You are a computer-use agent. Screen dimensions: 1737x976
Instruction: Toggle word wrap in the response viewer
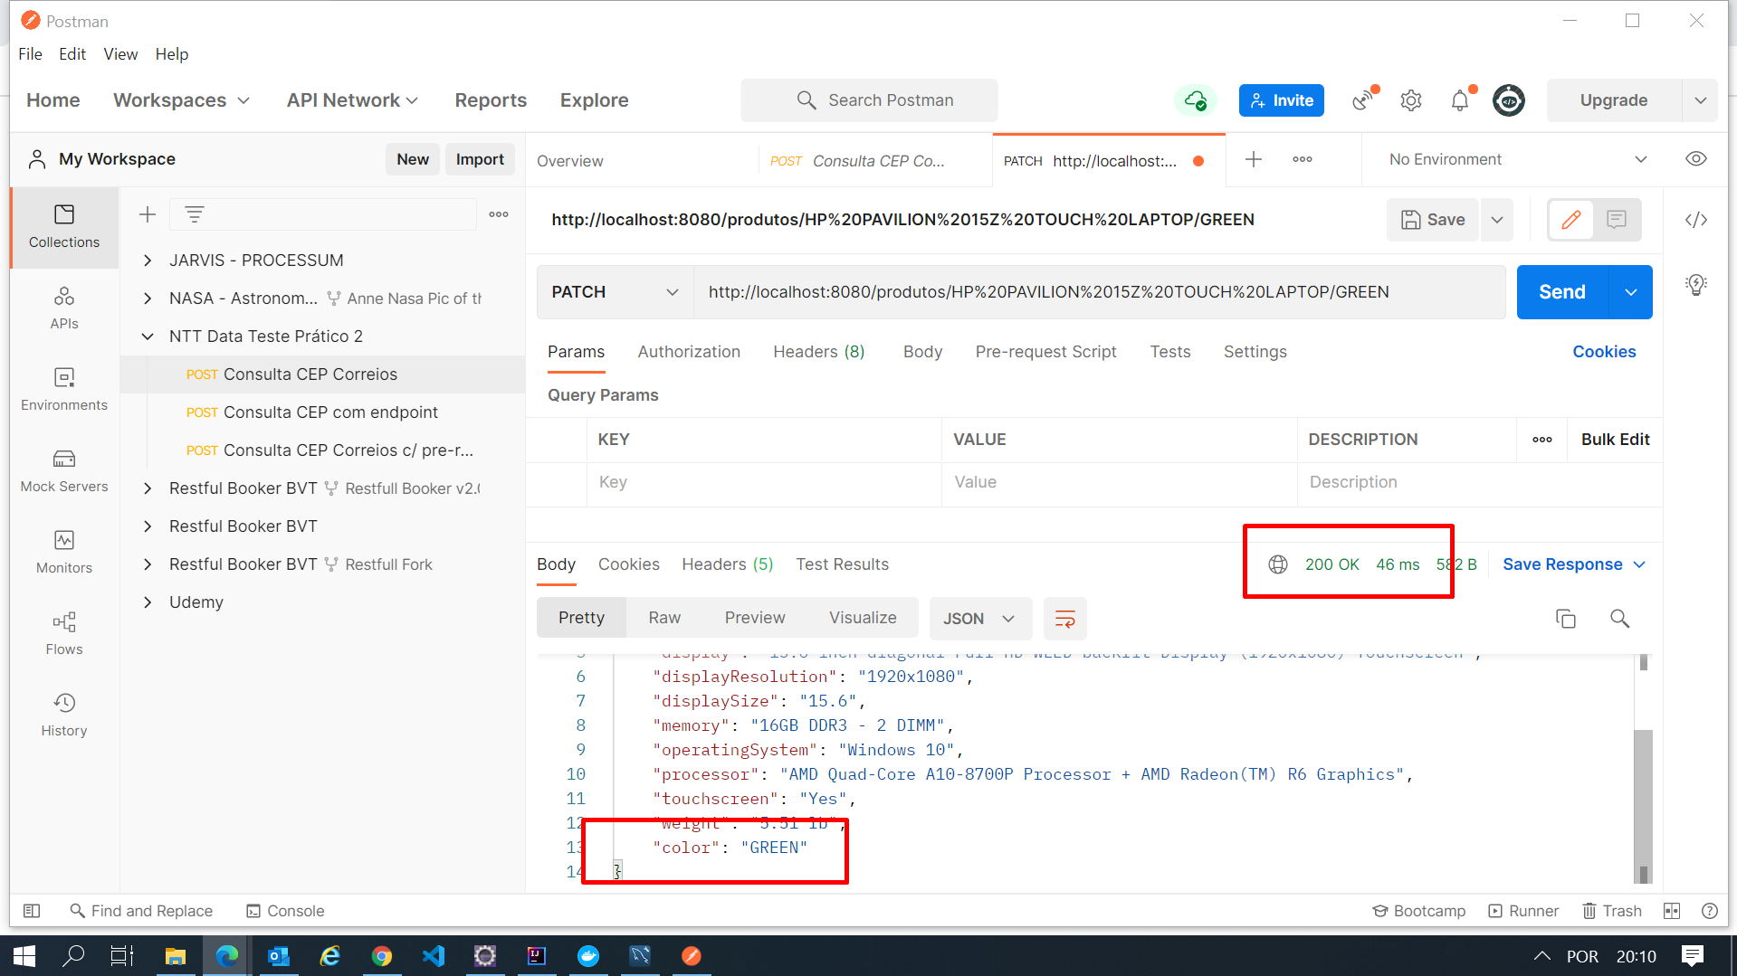click(x=1064, y=619)
